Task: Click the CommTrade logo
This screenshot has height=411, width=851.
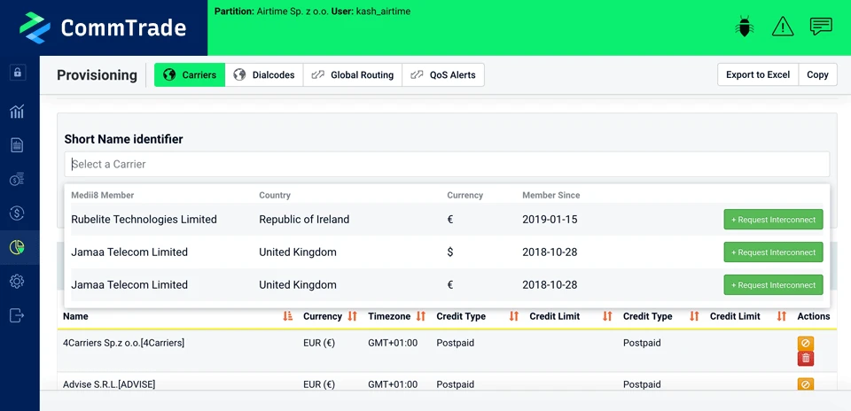Action: pos(103,27)
